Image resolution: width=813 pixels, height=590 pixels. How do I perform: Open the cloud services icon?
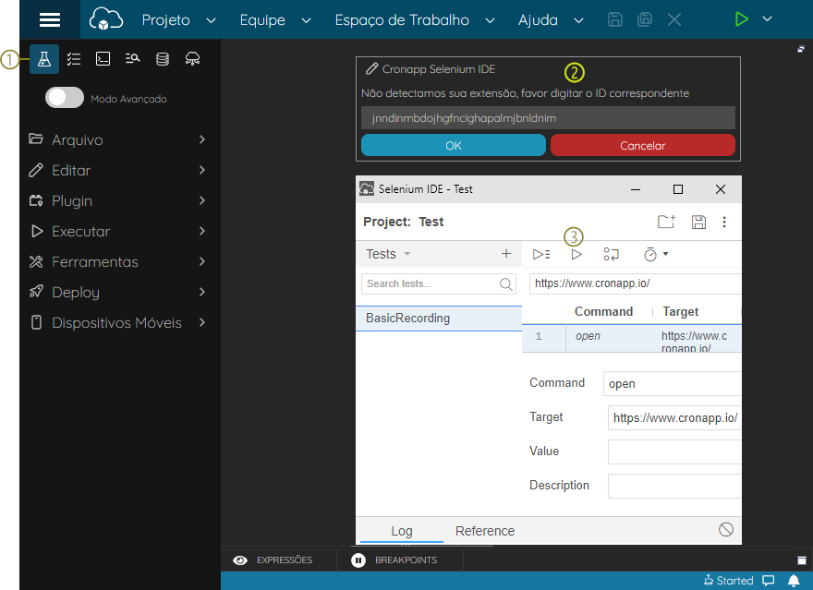click(192, 59)
